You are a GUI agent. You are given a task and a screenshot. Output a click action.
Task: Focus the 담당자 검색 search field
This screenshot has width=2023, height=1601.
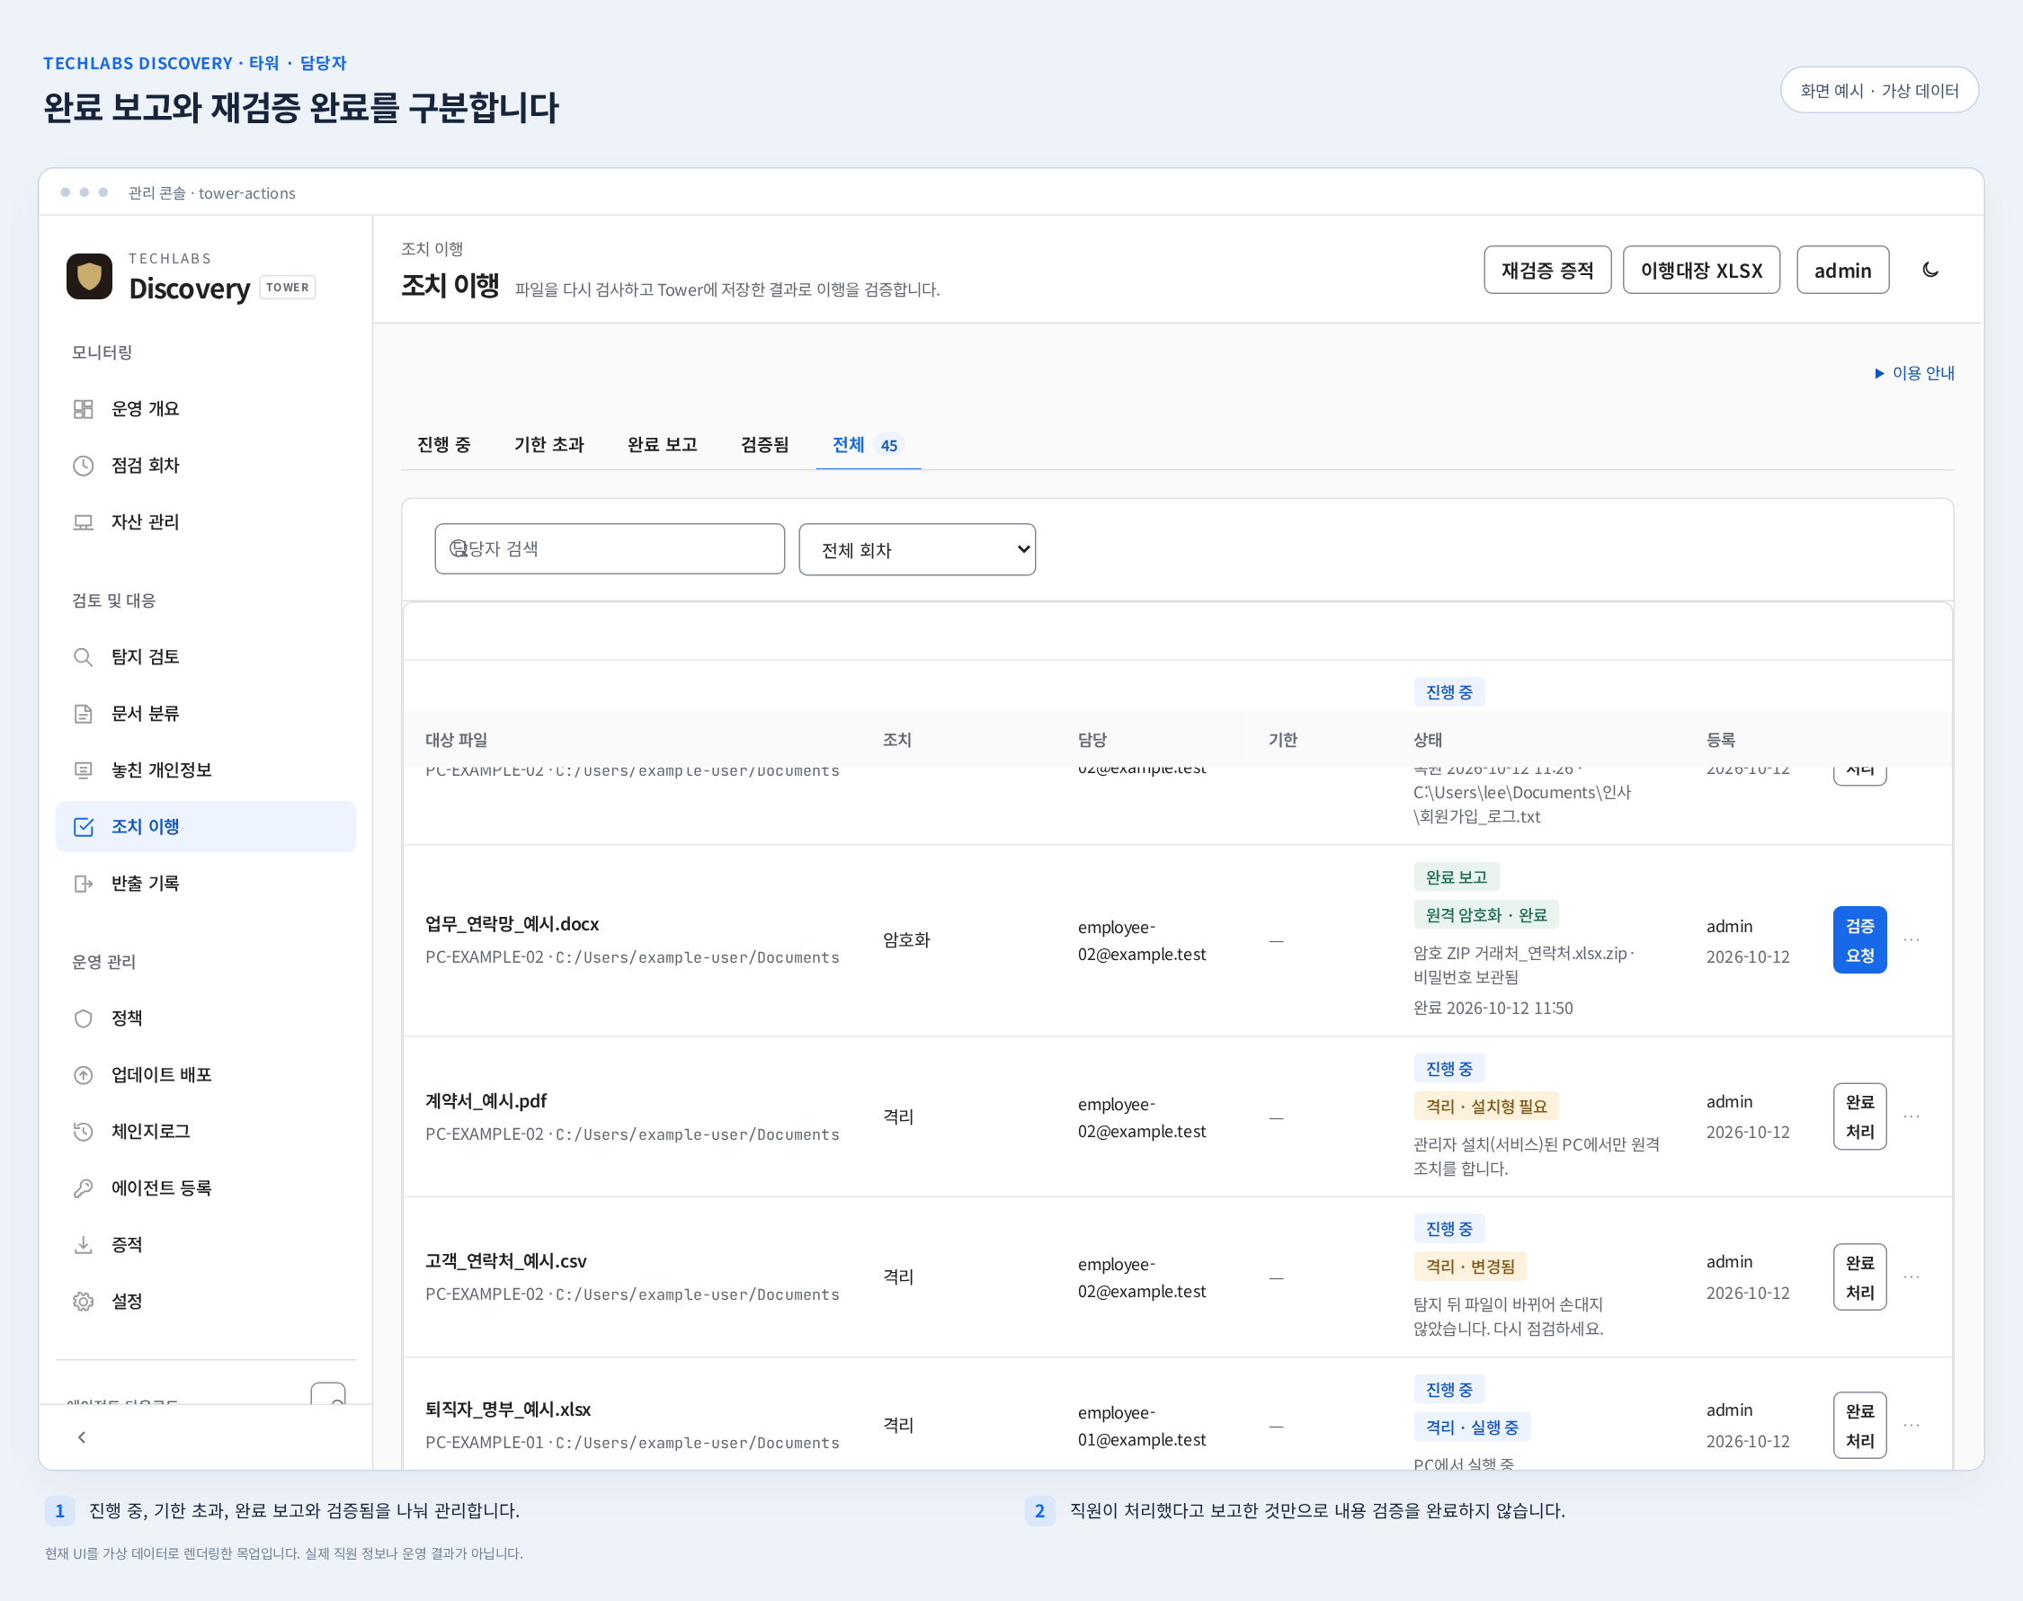[610, 548]
